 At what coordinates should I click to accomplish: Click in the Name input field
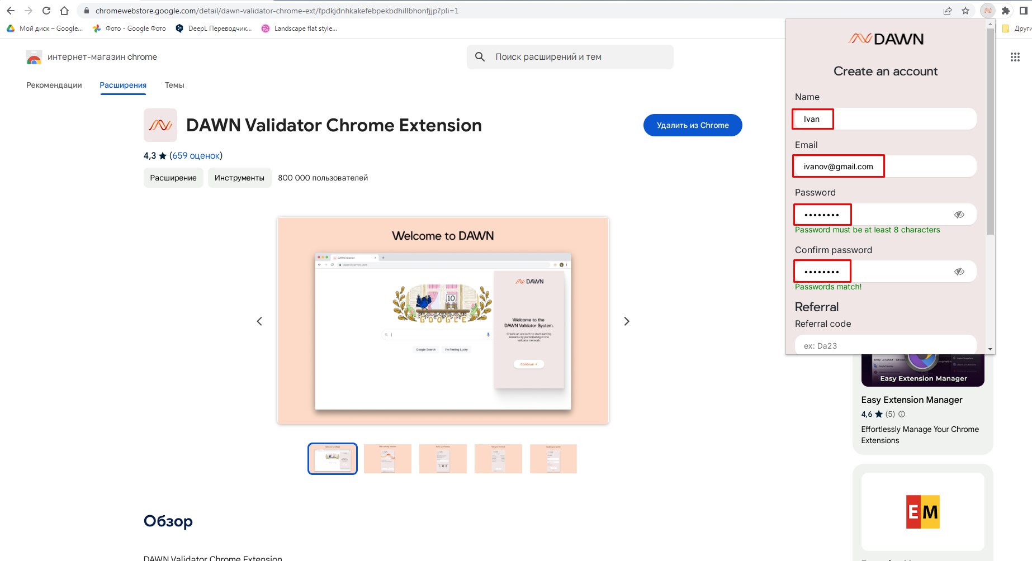pyautogui.click(x=885, y=119)
